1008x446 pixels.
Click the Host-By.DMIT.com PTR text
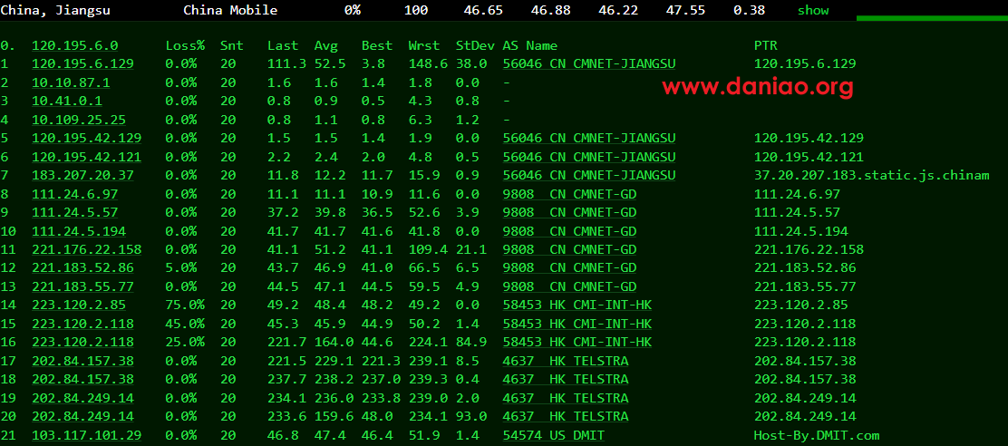(817, 436)
